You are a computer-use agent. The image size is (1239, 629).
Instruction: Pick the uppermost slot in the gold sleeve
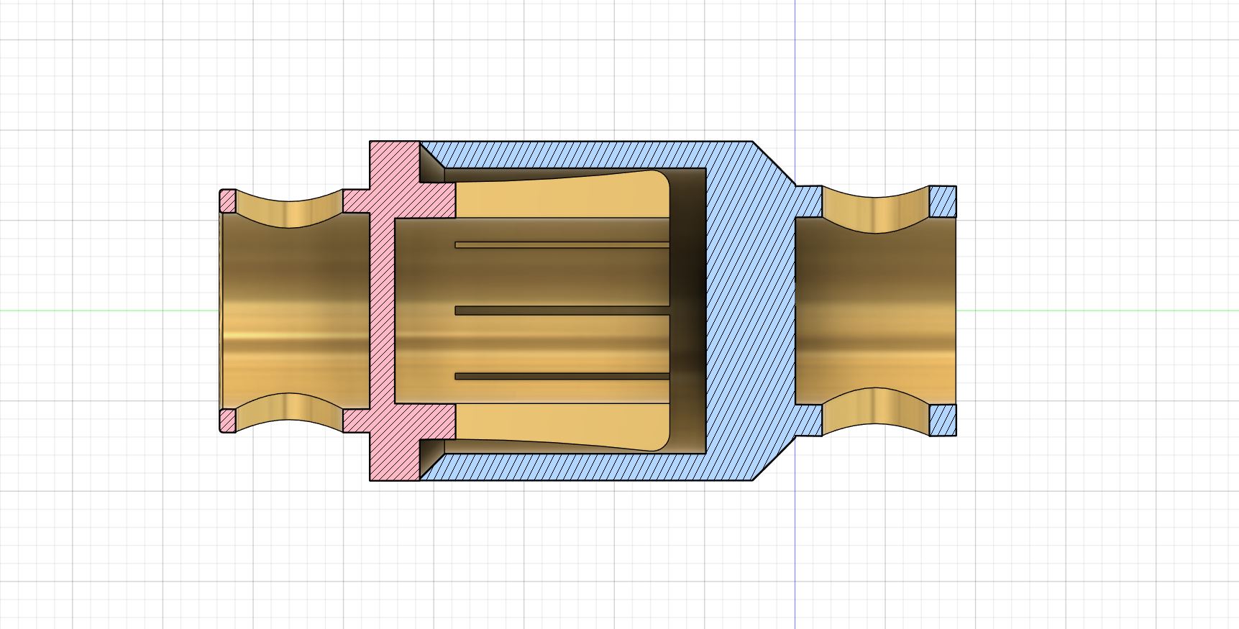pyautogui.click(x=562, y=245)
